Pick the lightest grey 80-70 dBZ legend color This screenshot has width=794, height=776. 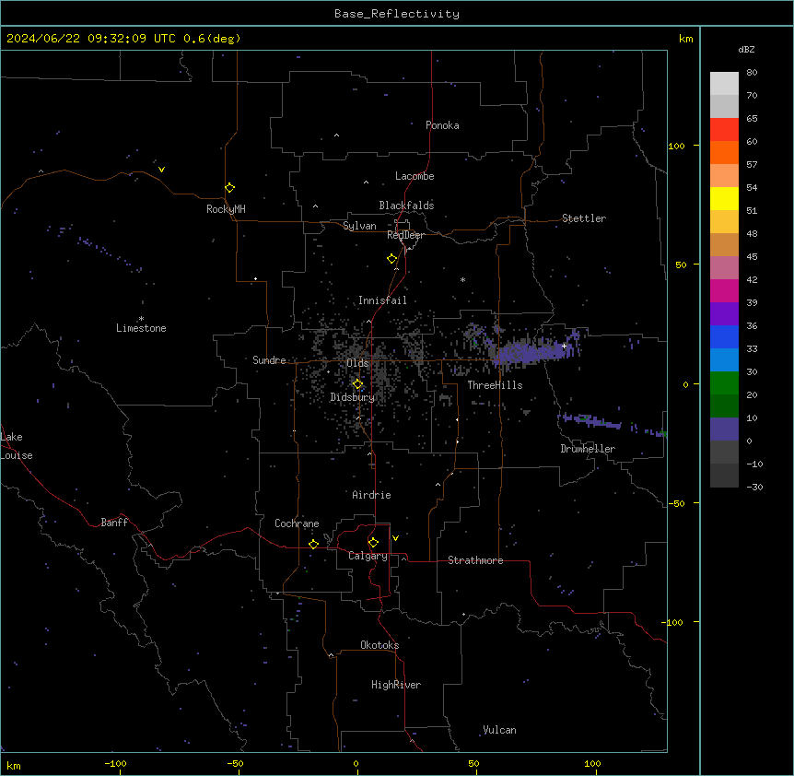coord(724,84)
